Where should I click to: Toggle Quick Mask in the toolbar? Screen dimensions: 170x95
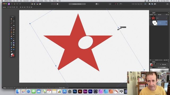coord(96,4)
